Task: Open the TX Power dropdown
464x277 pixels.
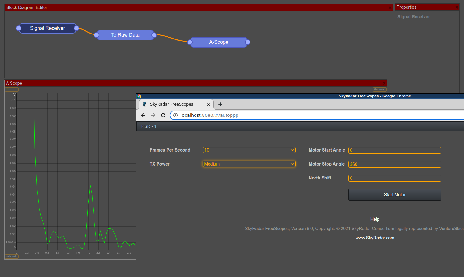Action: click(249, 164)
